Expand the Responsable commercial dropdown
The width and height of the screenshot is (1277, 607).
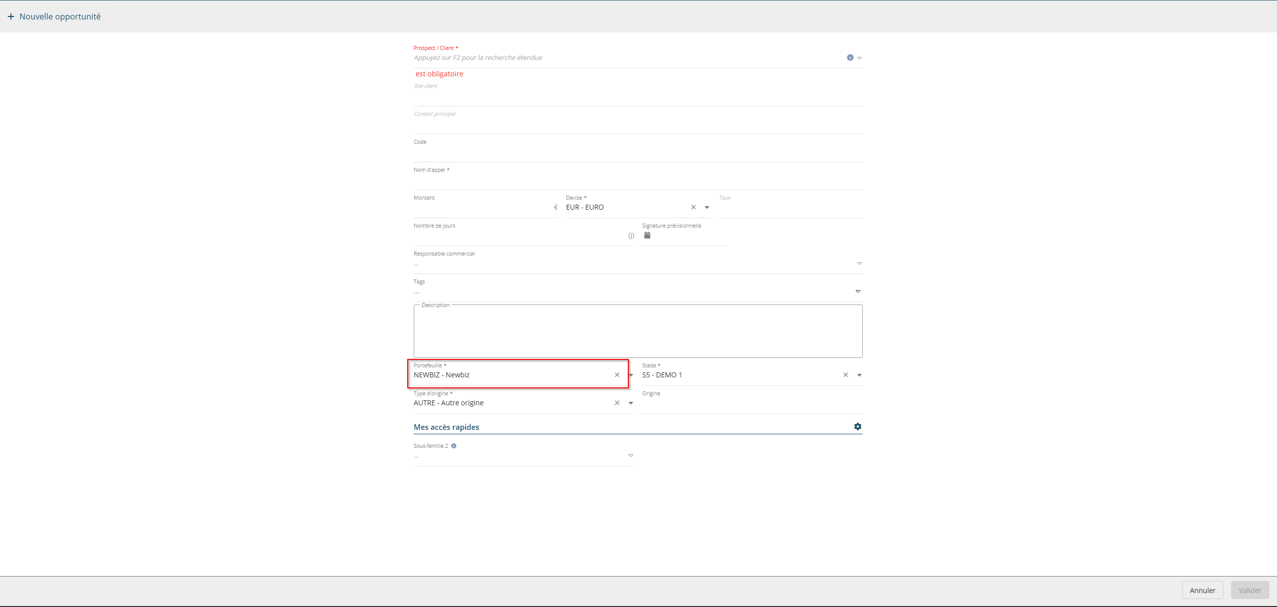click(x=859, y=263)
